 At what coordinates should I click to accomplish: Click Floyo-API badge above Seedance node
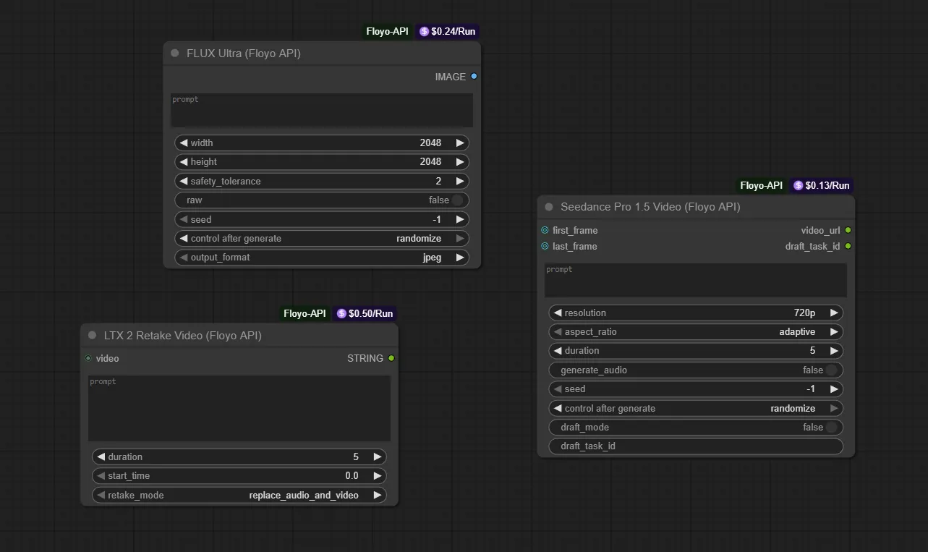pyautogui.click(x=761, y=185)
